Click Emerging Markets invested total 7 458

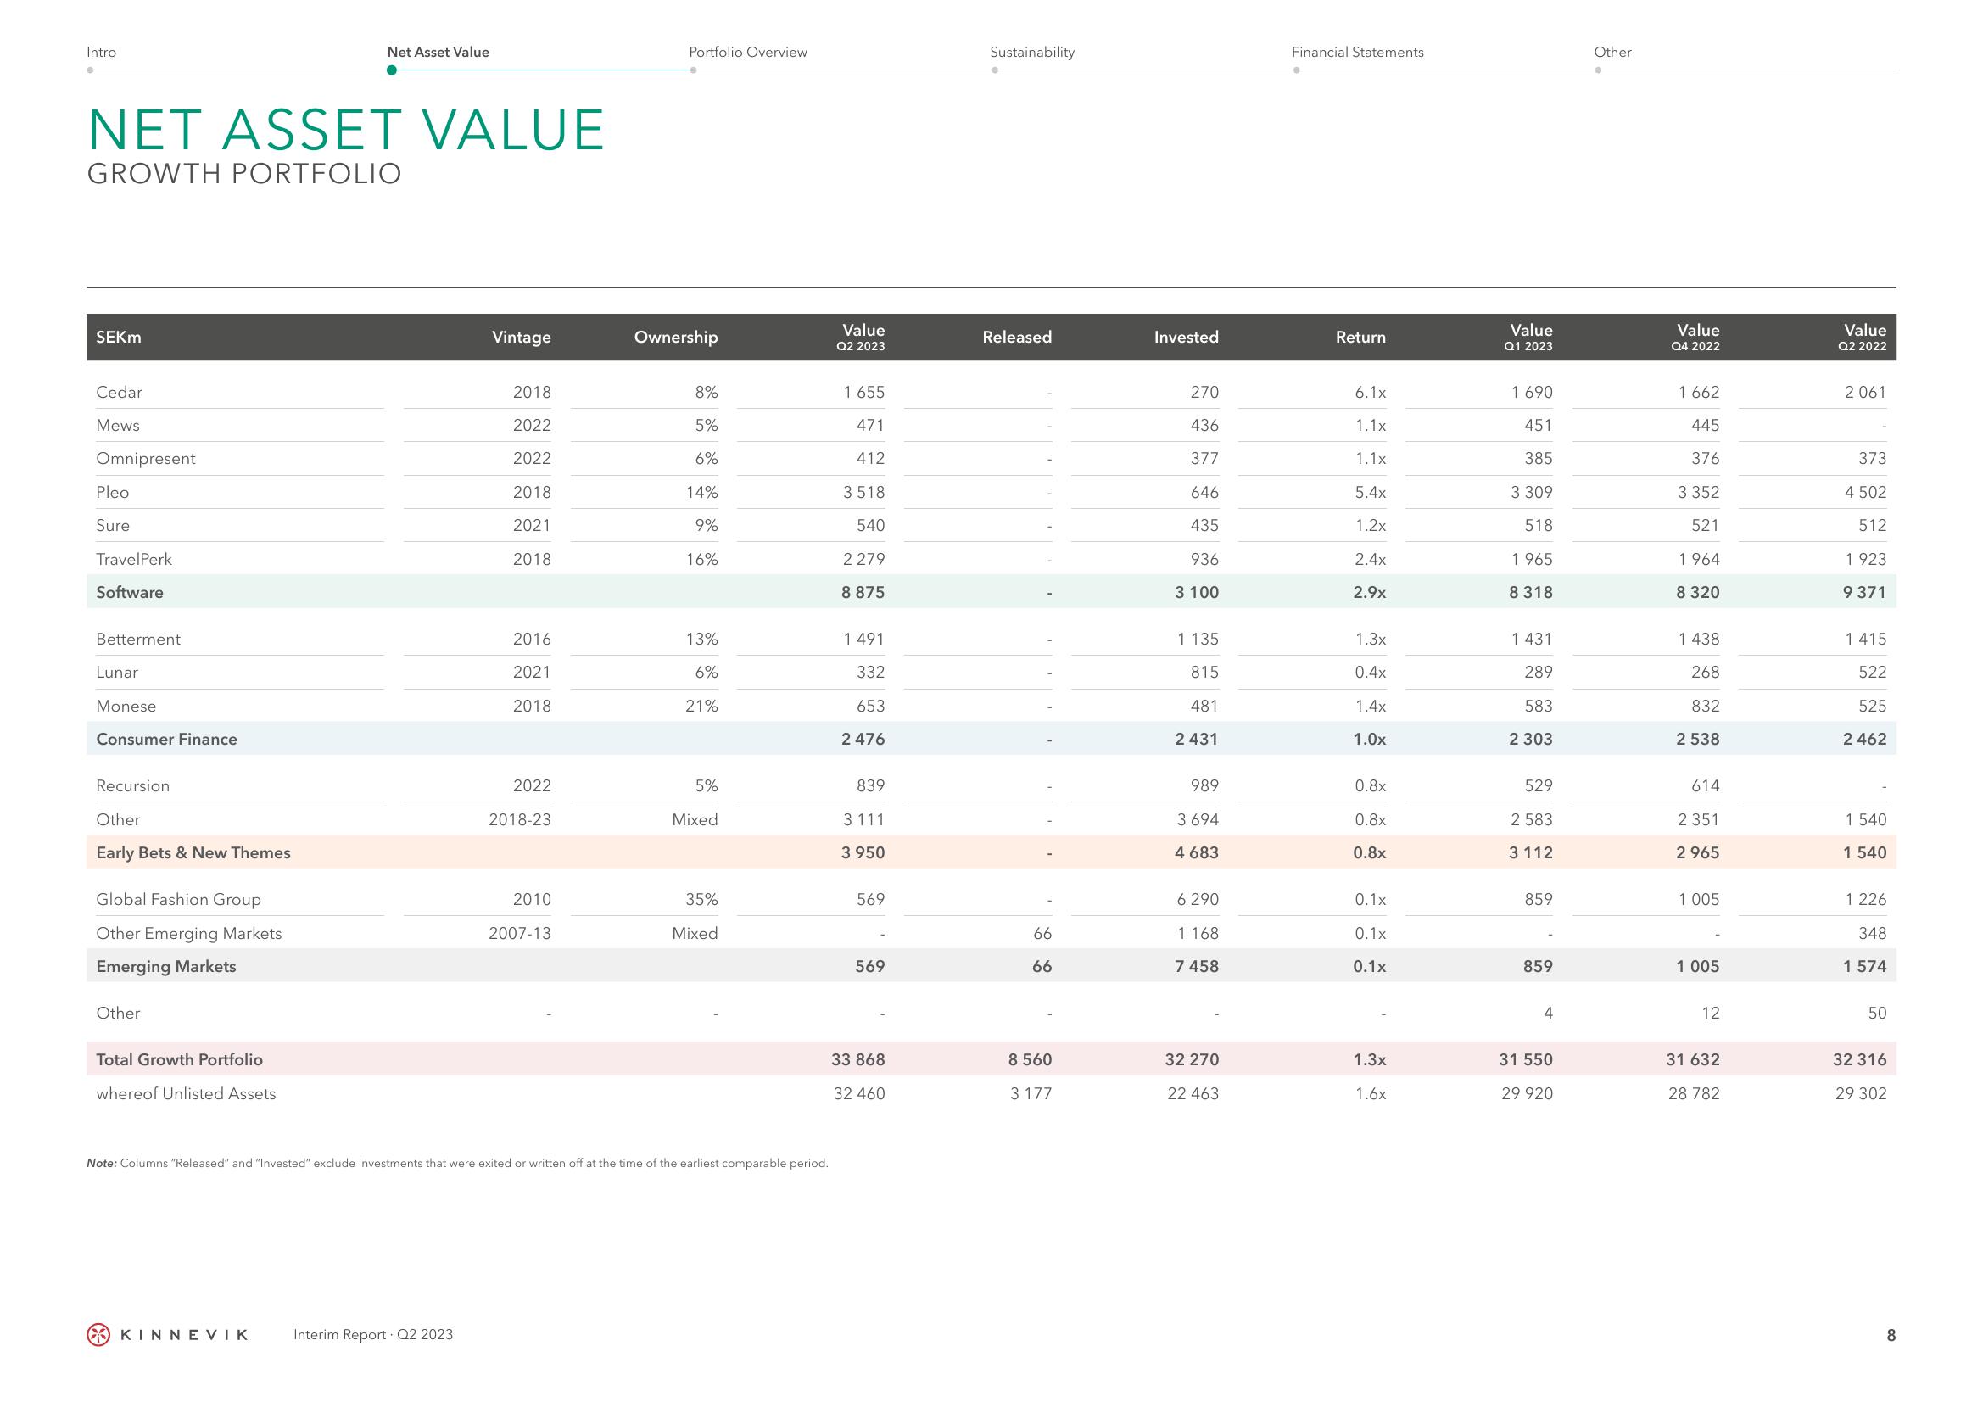(x=1196, y=966)
